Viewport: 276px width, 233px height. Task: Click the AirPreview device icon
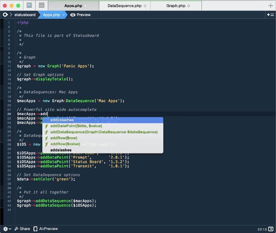coord(36,229)
